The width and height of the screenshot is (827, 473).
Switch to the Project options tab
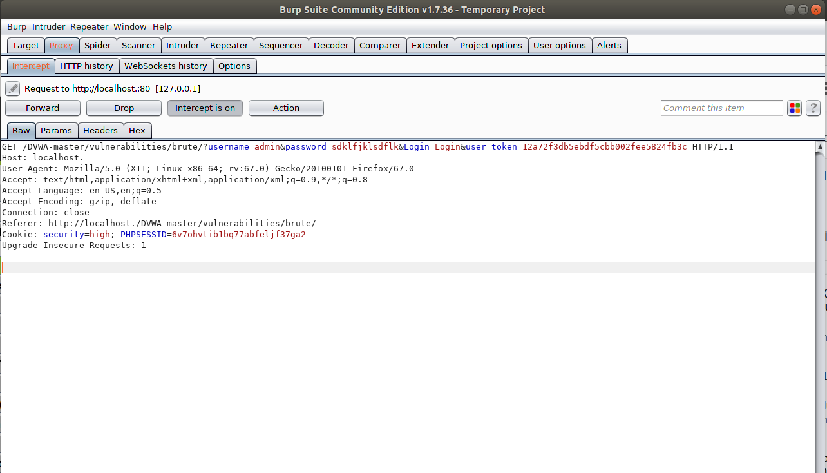tap(491, 45)
